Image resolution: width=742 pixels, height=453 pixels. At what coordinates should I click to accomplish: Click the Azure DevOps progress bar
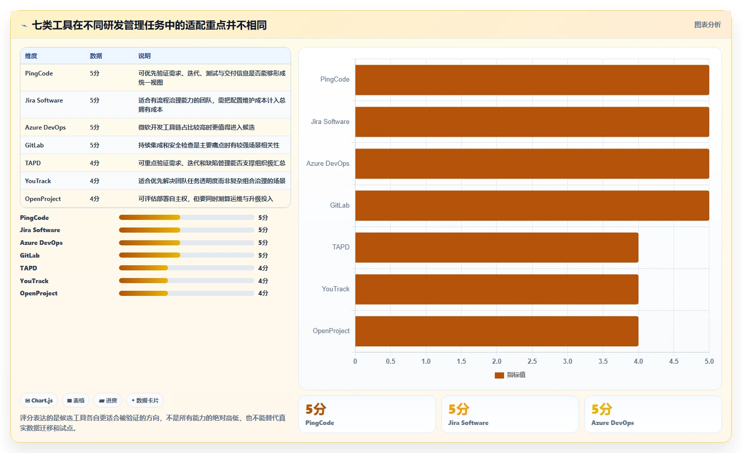point(186,243)
